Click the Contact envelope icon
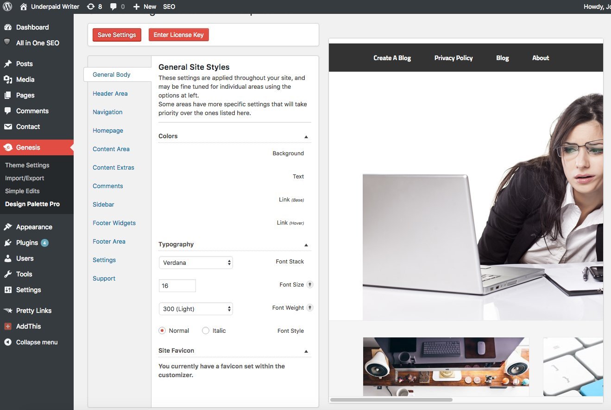This screenshot has height=410, width=611. pos(8,127)
